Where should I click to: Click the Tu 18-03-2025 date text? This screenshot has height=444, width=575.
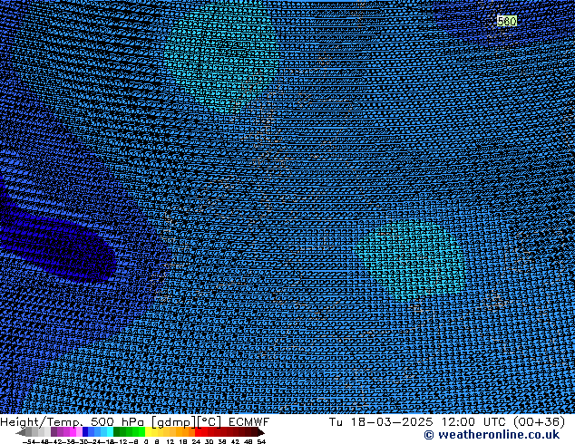pos(381,422)
